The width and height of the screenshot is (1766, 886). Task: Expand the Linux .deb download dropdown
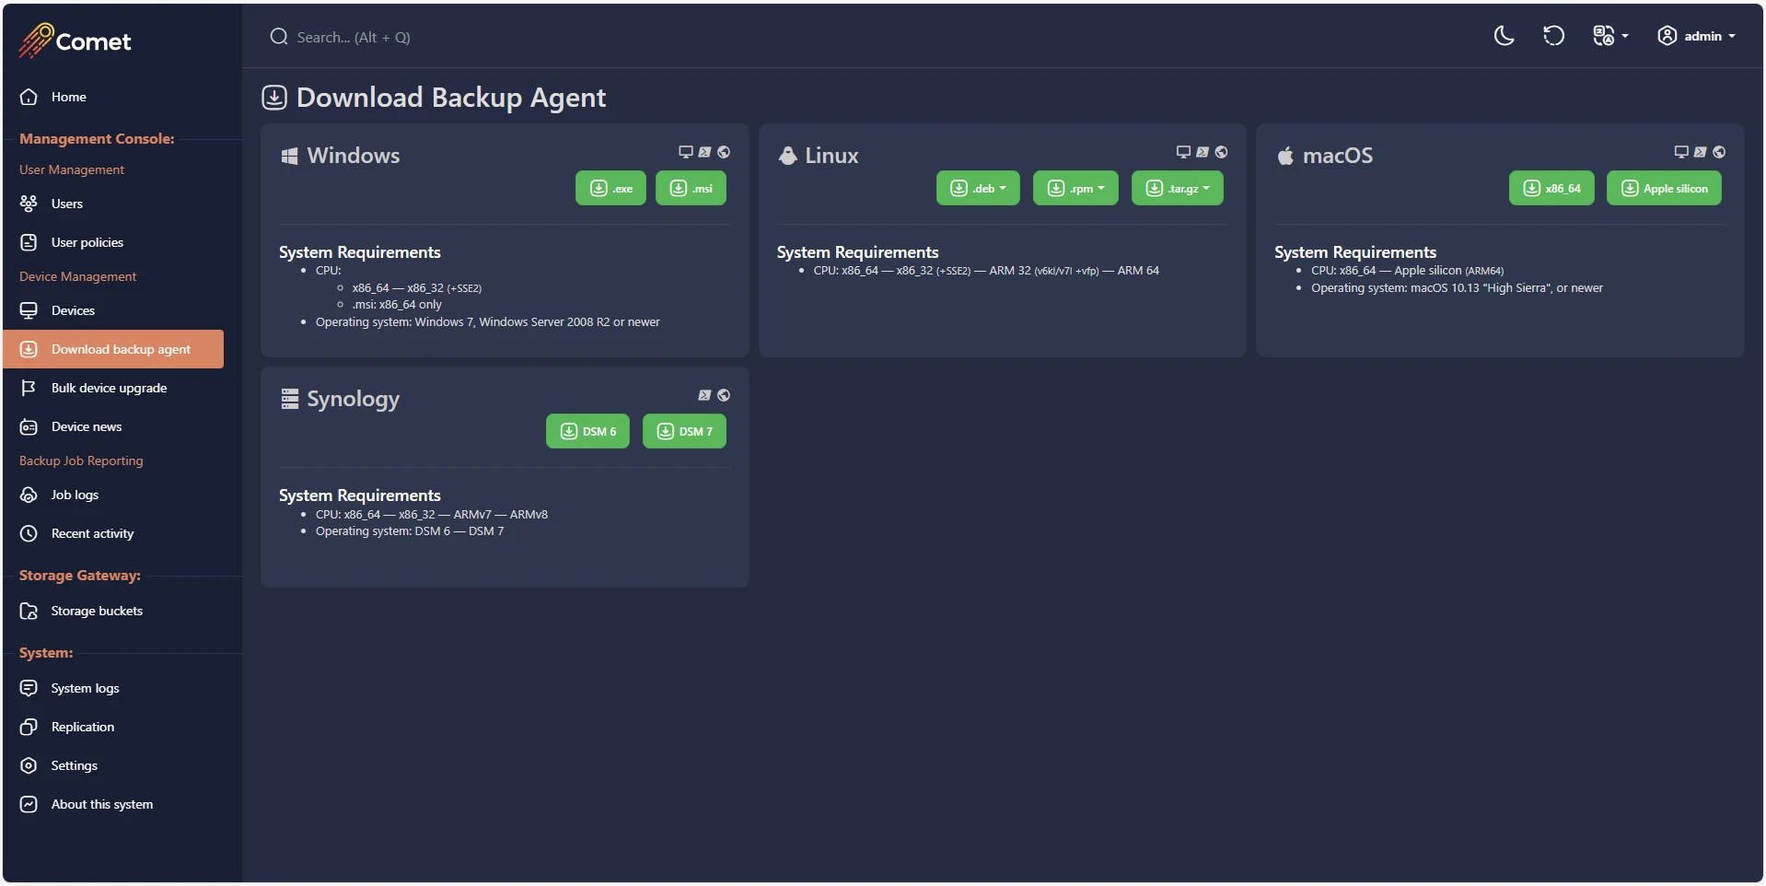coord(978,188)
